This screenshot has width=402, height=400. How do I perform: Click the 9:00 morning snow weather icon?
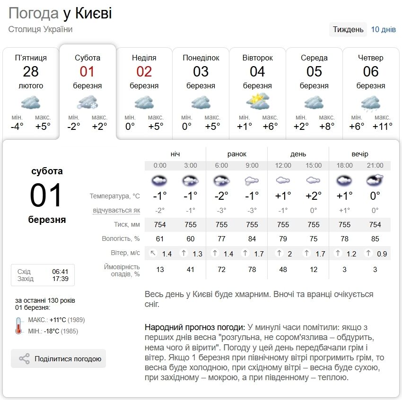tap(252, 180)
